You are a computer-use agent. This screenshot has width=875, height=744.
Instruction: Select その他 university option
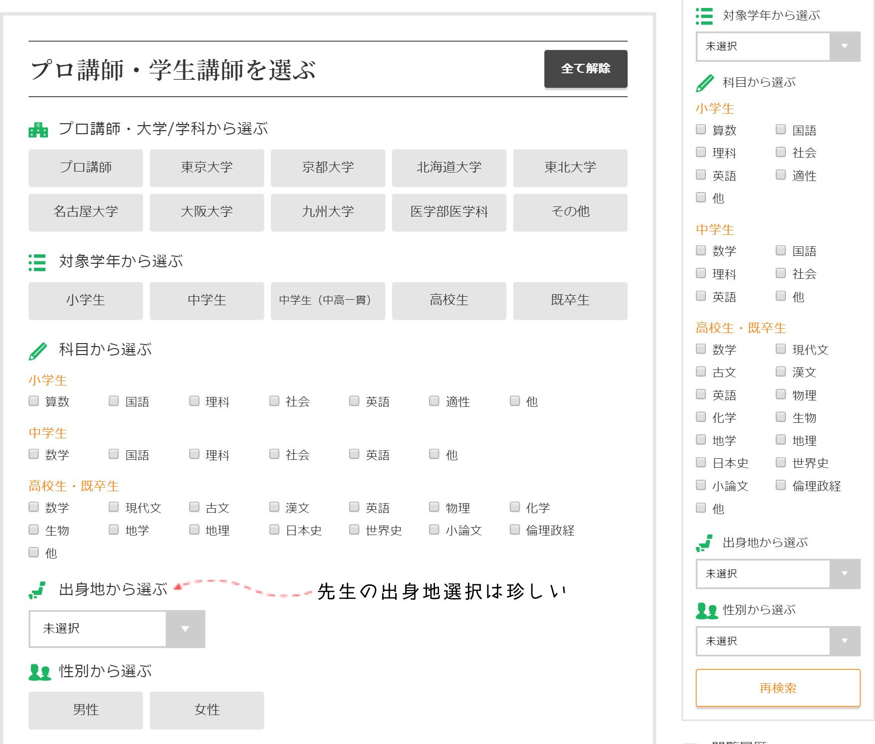[x=571, y=212]
